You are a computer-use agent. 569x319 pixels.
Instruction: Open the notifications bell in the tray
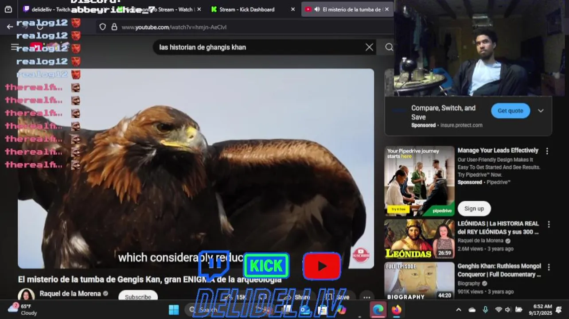click(x=559, y=310)
